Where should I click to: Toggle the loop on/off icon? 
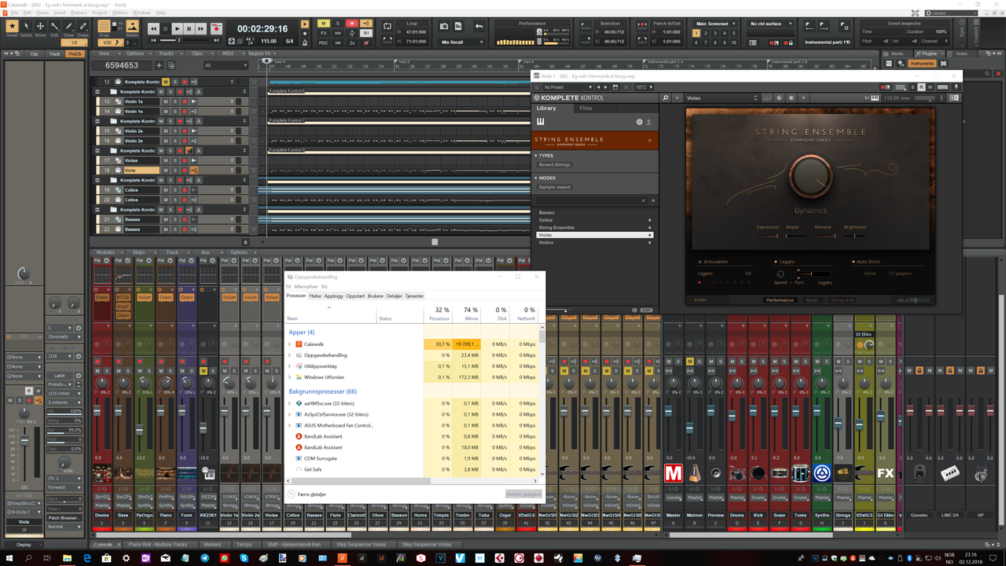point(387,27)
